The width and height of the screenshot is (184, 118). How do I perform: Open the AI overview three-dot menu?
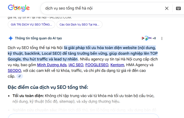point(162,38)
